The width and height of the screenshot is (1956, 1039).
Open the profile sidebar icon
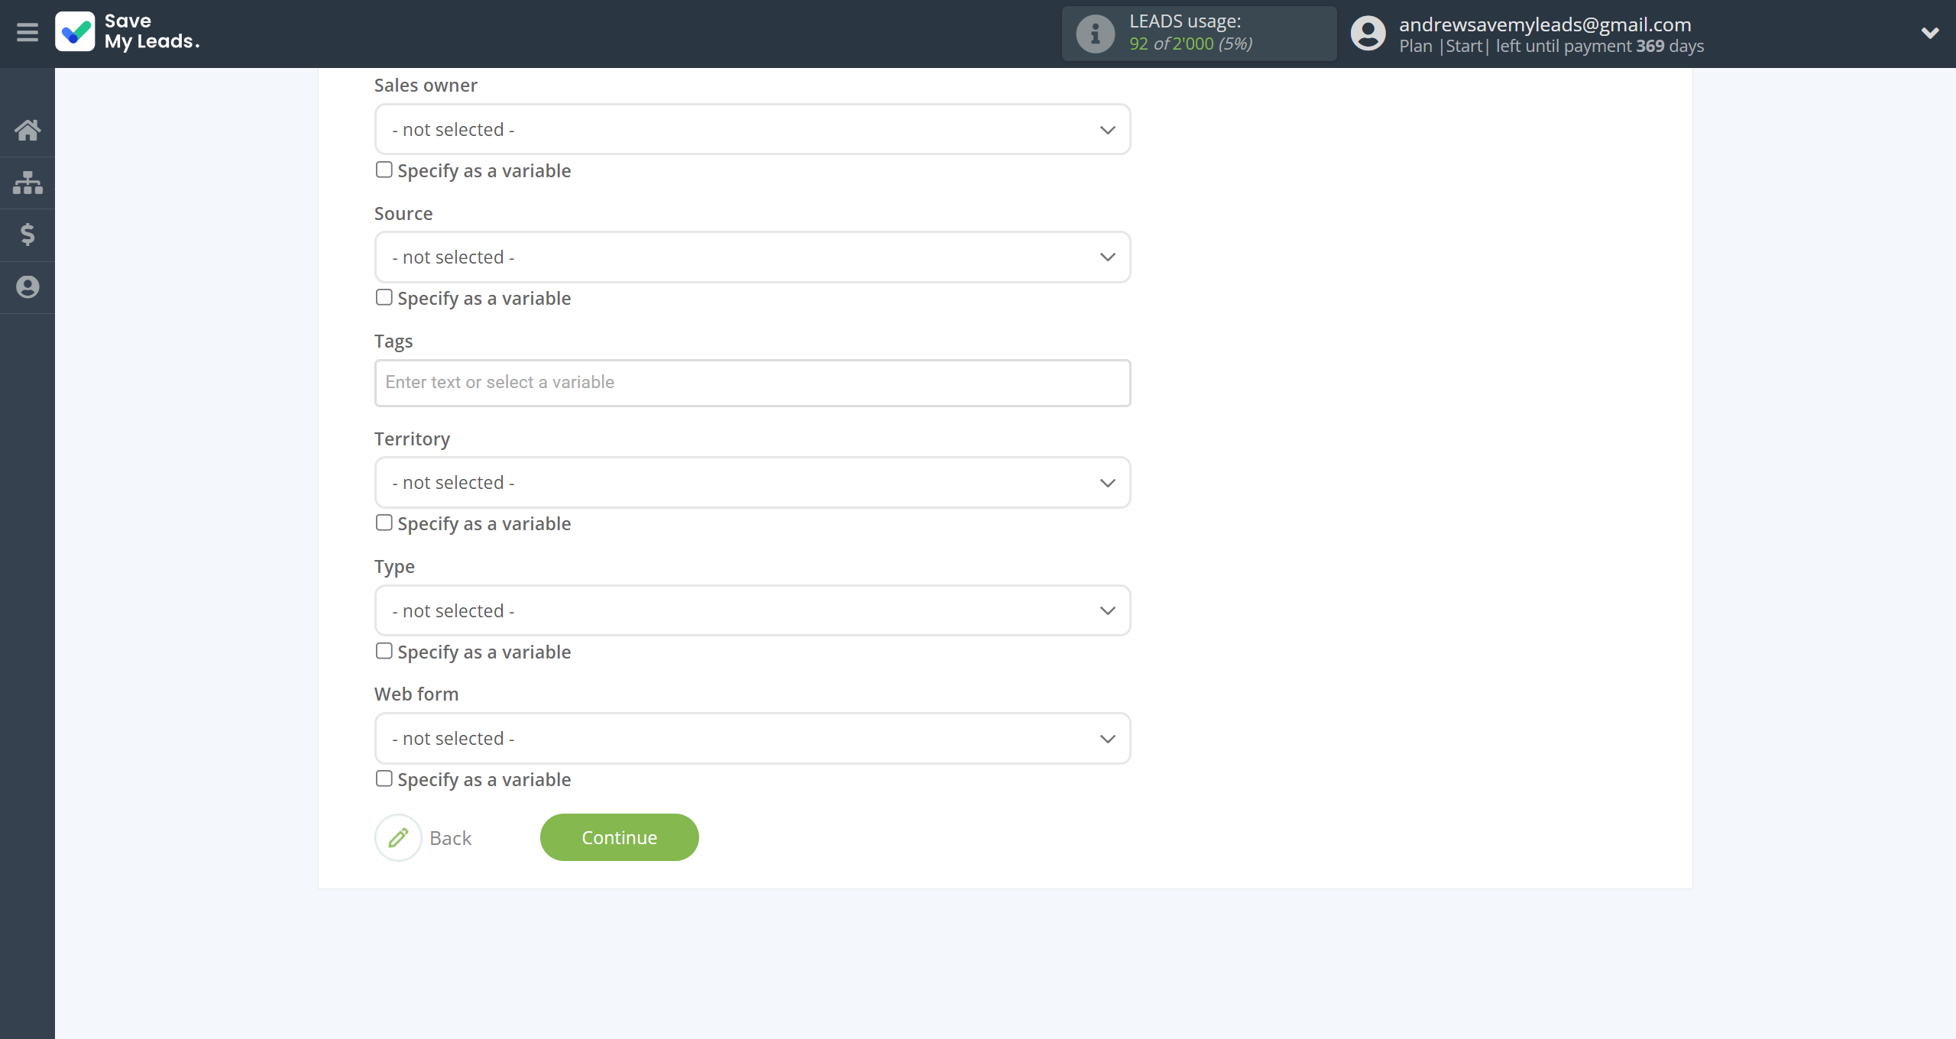[28, 287]
